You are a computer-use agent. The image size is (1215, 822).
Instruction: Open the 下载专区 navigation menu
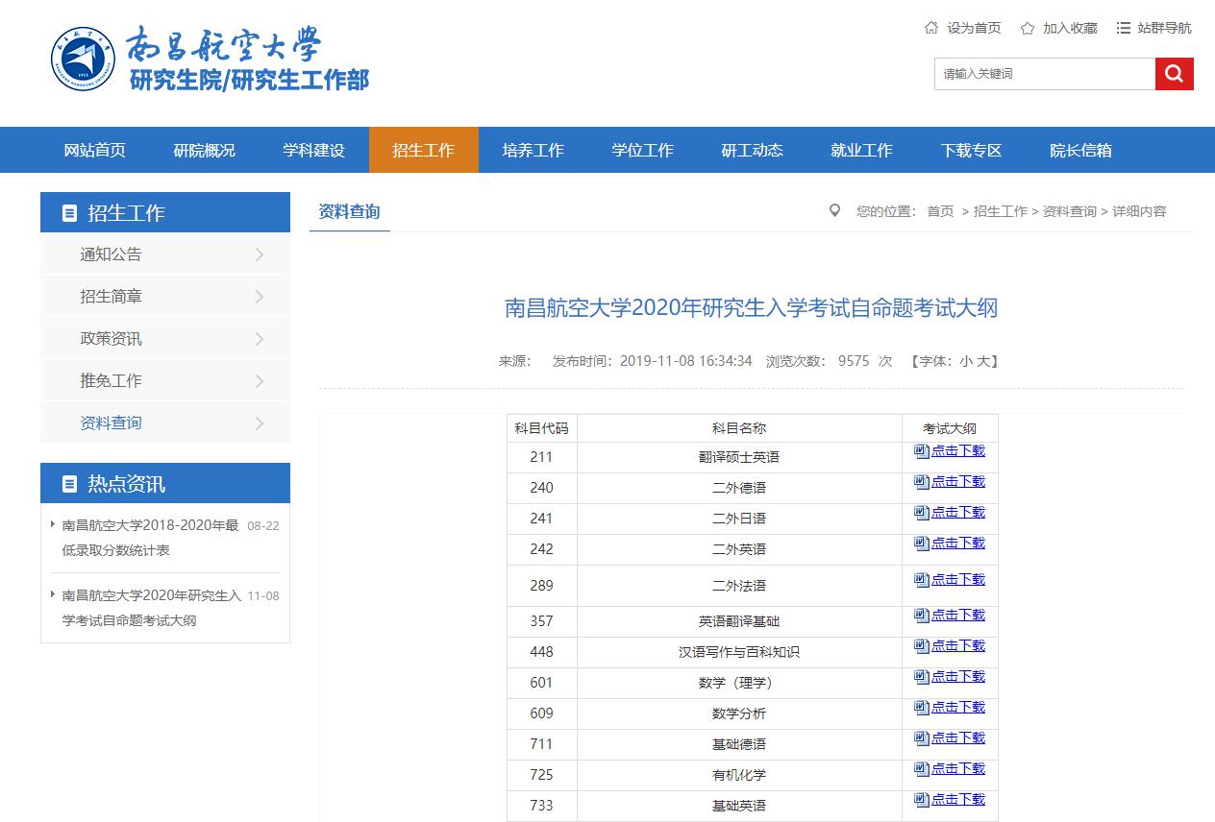click(x=972, y=150)
